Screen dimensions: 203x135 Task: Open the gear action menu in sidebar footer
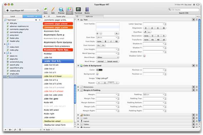click(10, 130)
